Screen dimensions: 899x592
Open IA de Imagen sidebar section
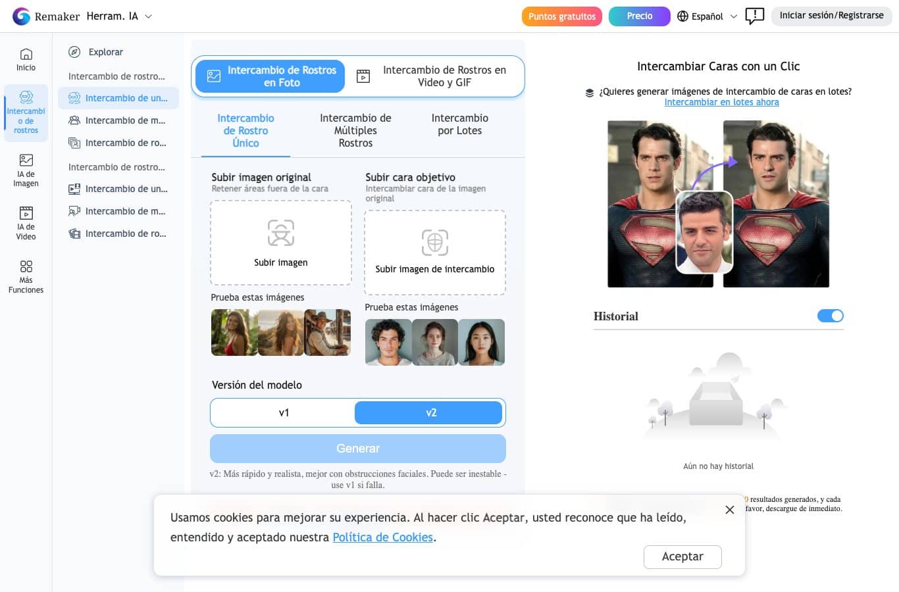[26, 170]
